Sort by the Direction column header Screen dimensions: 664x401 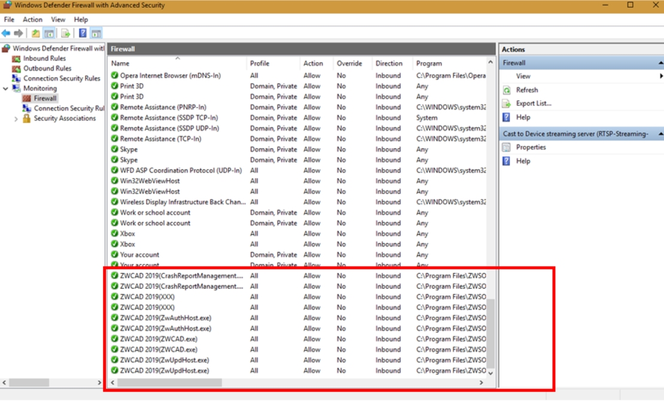click(x=389, y=63)
